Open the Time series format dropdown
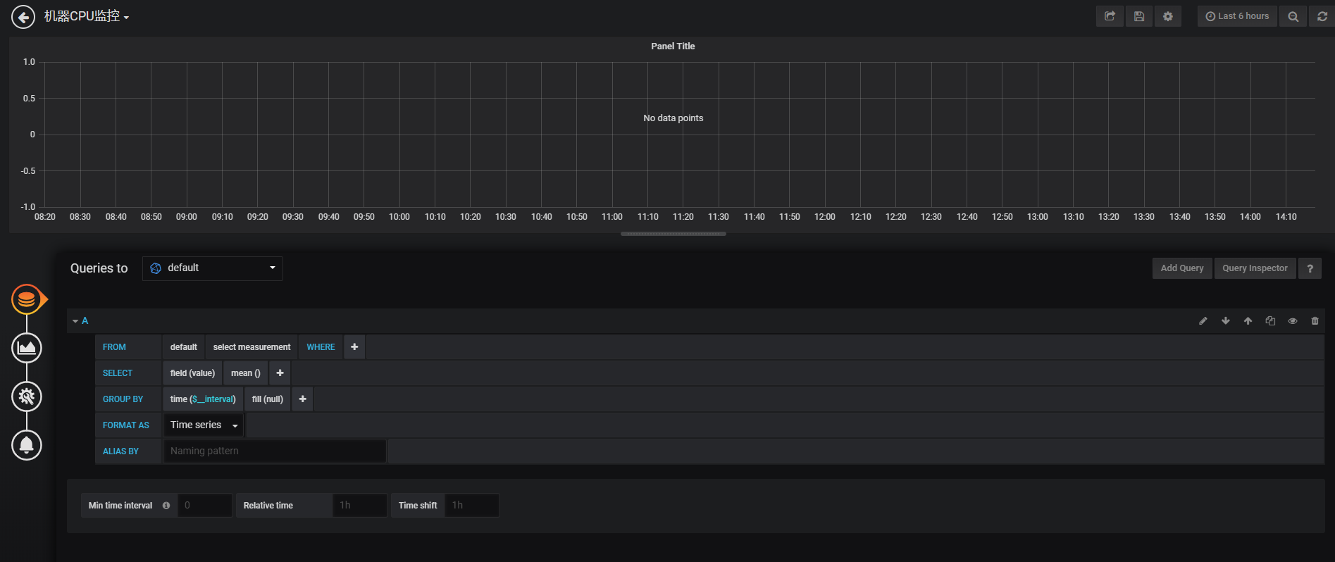 [x=204, y=425]
